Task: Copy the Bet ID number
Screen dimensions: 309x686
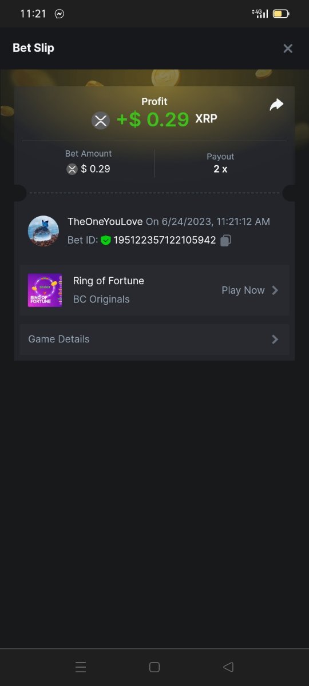Action: [x=226, y=241]
